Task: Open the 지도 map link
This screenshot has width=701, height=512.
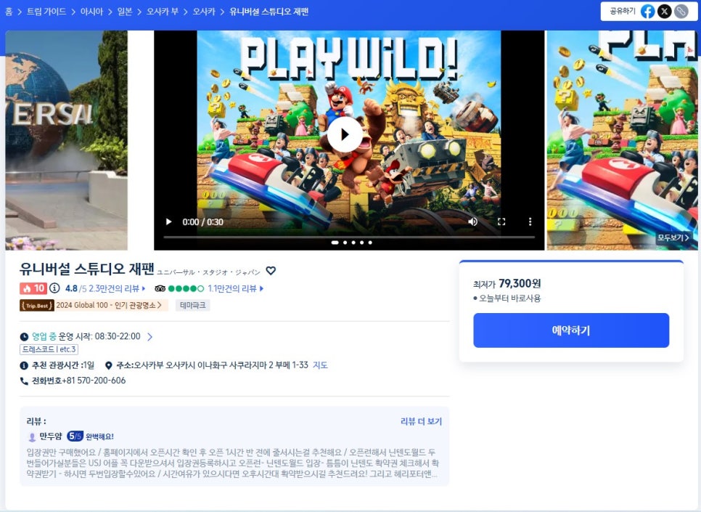Action: pos(320,365)
